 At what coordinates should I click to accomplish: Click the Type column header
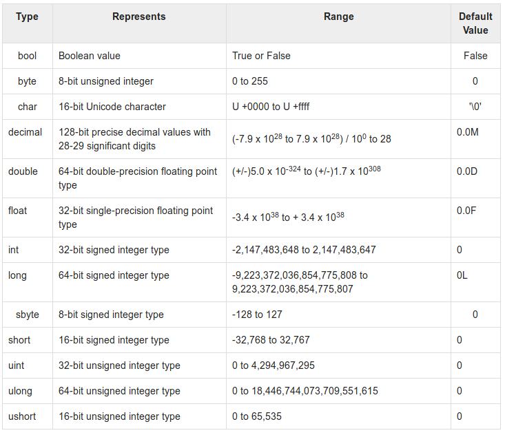(x=27, y=17)
